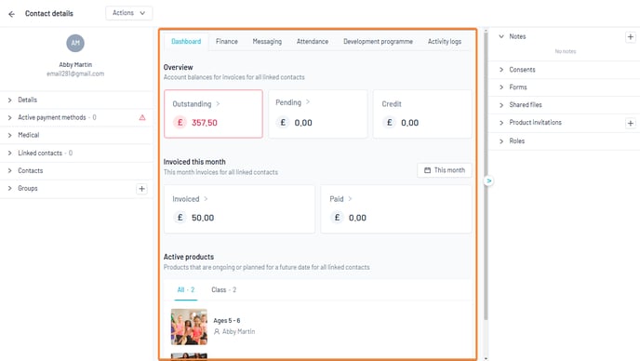Collapse the Notes section
640x361 pixels.
(x=501, y=36)
